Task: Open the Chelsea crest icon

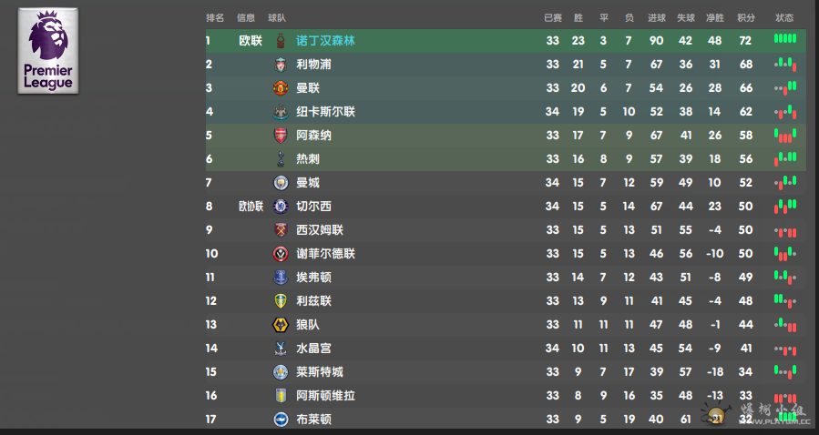Action: 281,207
